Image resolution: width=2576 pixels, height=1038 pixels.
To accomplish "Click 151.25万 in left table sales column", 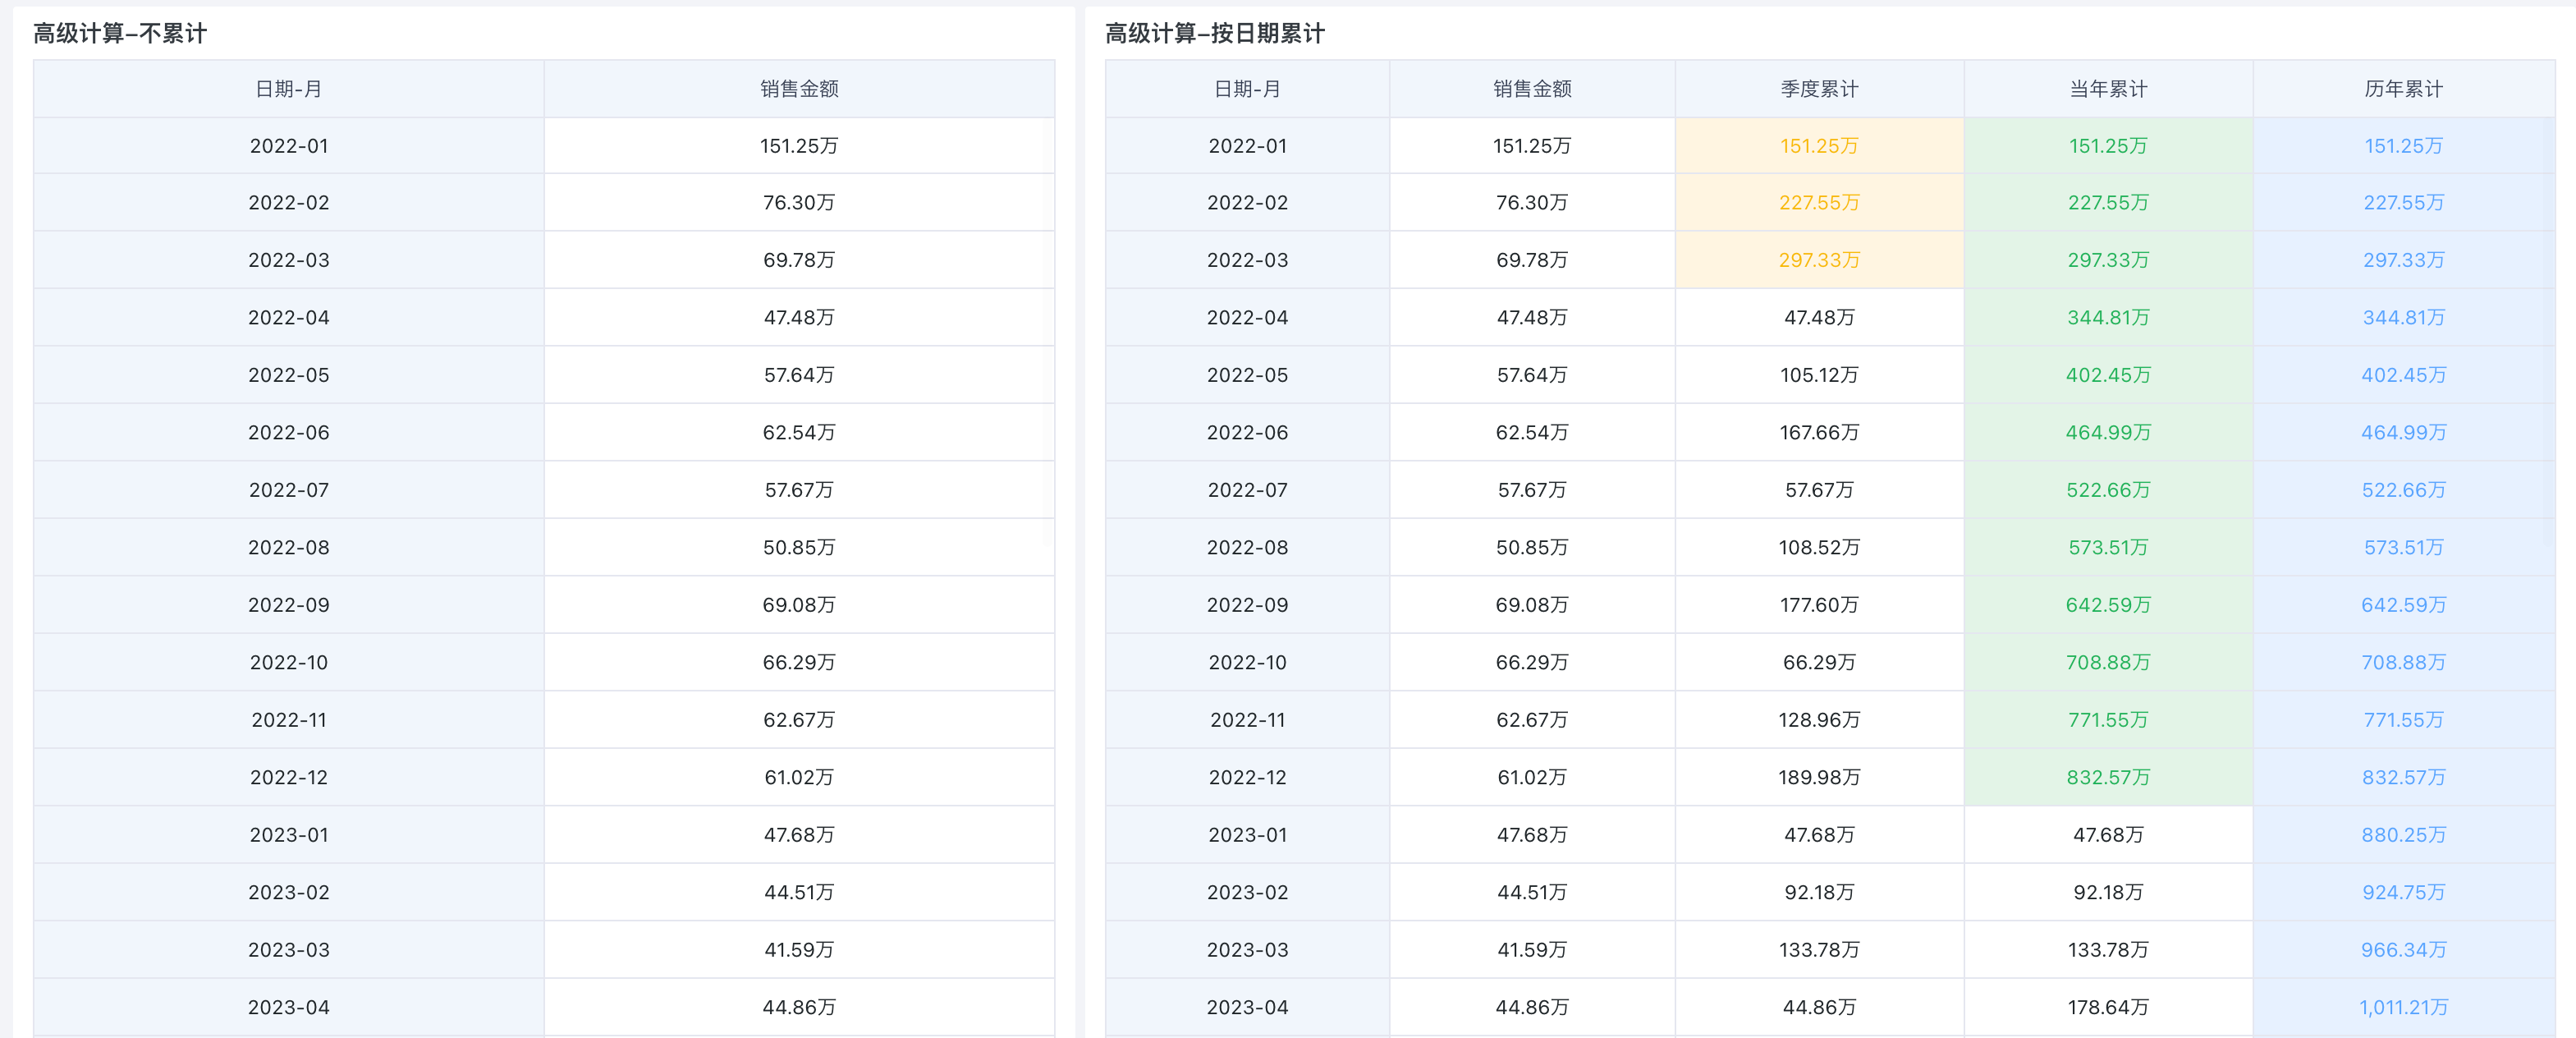I will [x=798, y=146].
